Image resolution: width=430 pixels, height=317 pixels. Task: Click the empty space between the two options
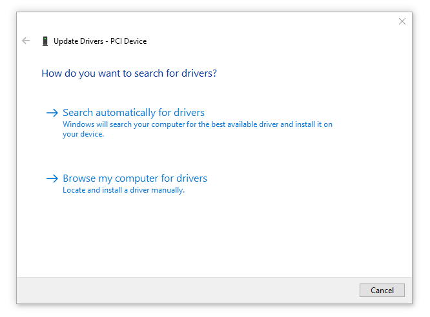pyautogui.click(x=214, y=156)
